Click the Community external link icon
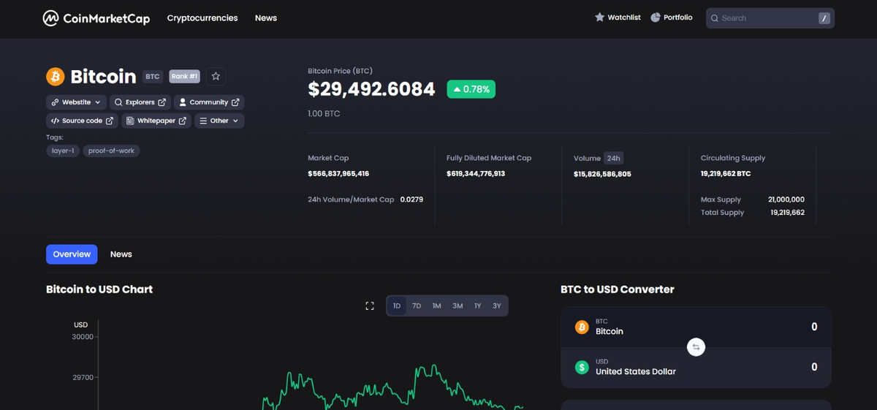The image size is (877, 410). pos(235,102)
